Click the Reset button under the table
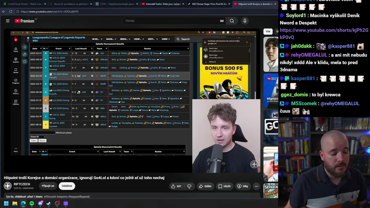This screenshot has width=370, height=208. (42, 141)
